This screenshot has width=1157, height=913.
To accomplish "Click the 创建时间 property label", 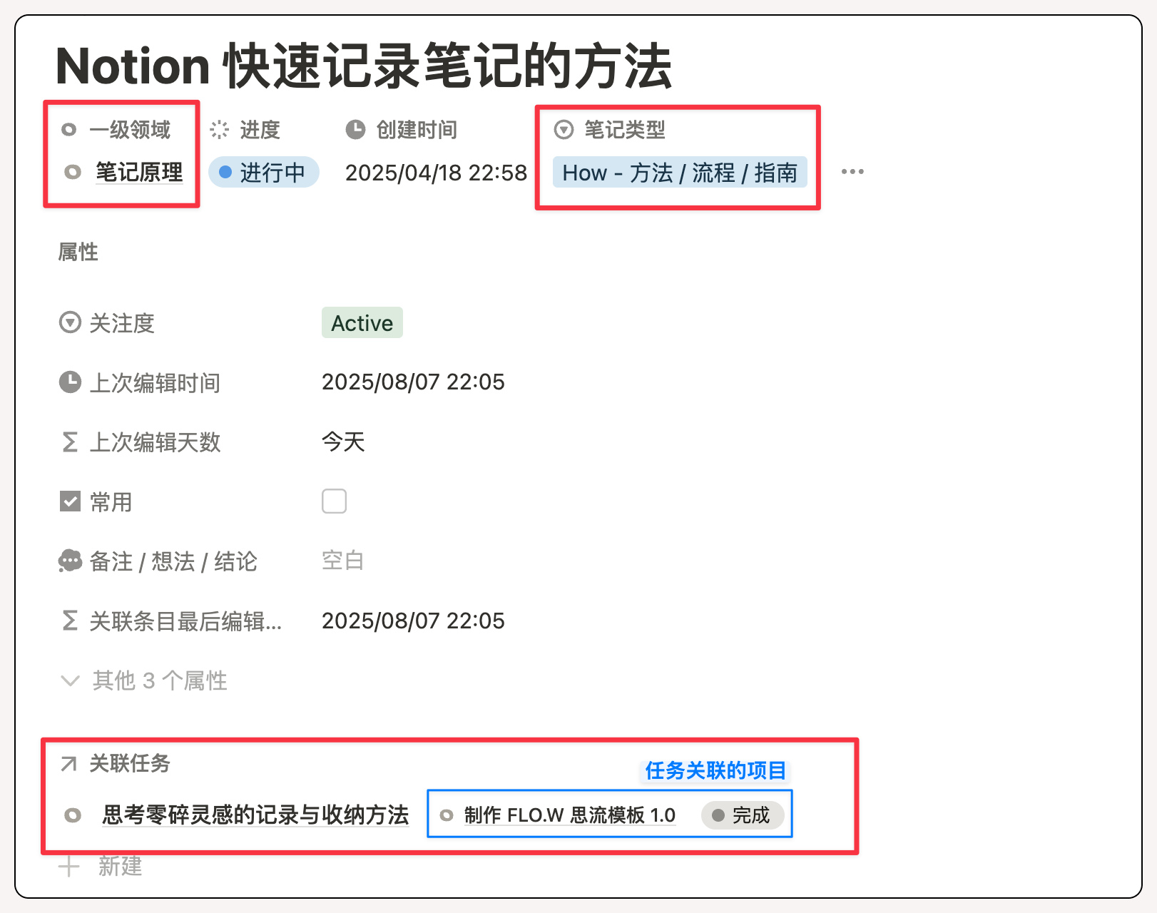I will [417, 130].
